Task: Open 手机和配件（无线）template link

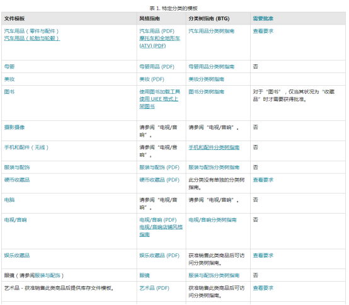Action: (x=26, y=147)
